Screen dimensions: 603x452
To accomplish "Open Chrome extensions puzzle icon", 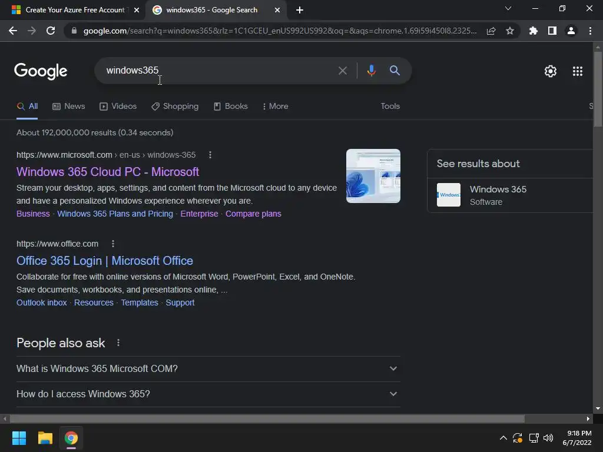I will coord(533,31).
